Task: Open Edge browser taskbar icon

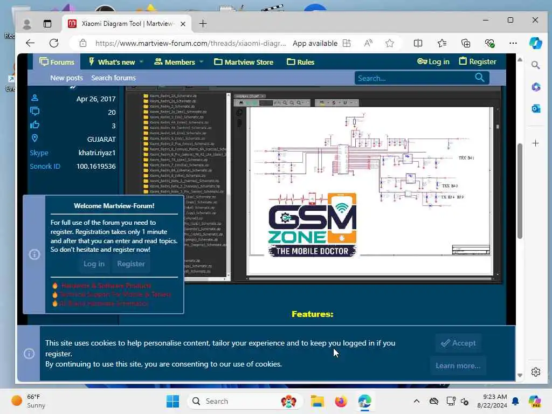Action: [364, 401]
